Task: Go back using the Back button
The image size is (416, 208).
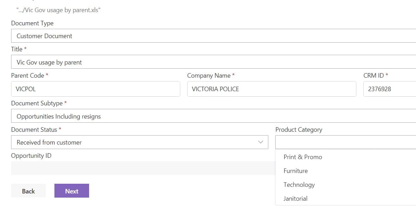Action: tap(28, 191)
